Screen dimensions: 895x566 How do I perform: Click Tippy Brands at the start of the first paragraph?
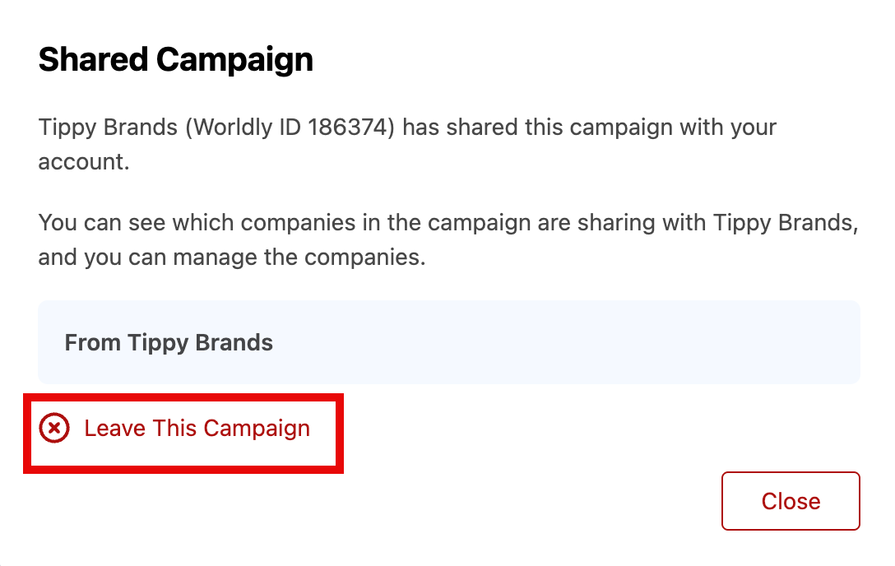pos(108,128)
